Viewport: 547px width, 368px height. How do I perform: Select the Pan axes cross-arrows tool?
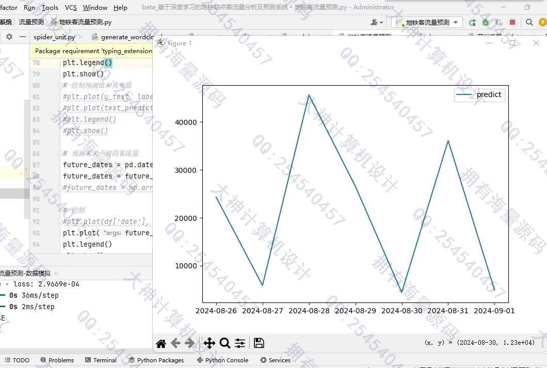point(210,343)
